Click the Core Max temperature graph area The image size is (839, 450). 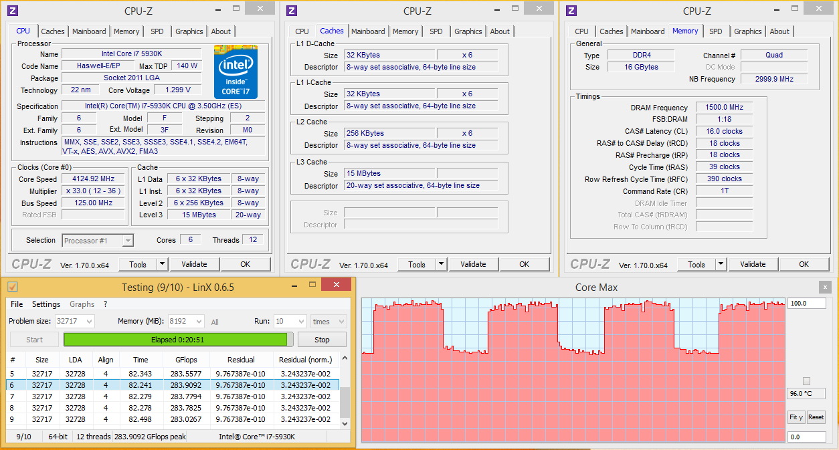[x=573, y=370]
